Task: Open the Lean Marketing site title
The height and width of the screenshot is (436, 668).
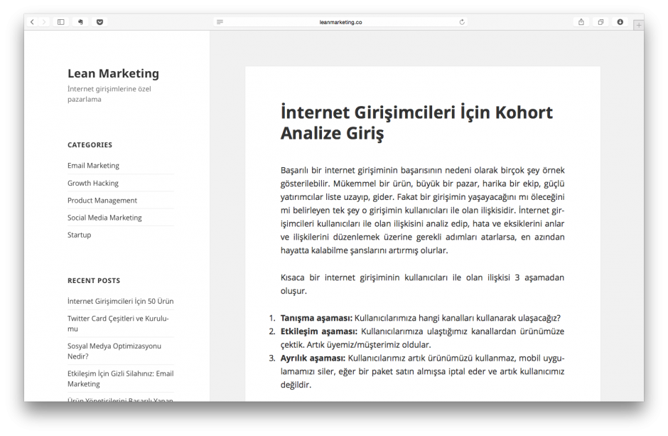Action: pos(113,73)
